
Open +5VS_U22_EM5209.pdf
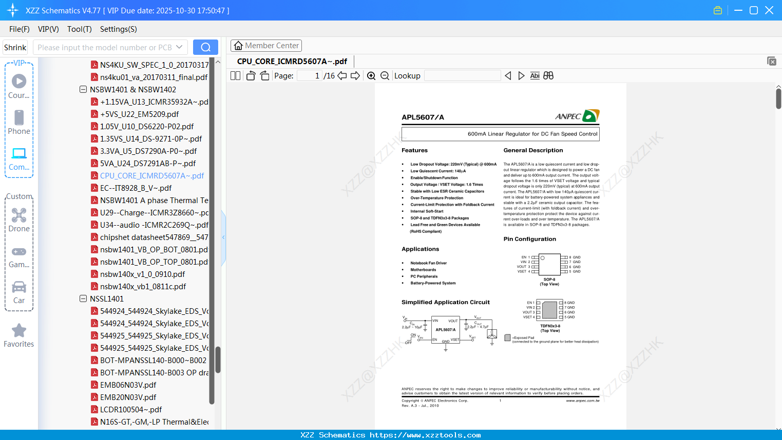[135, 114]
